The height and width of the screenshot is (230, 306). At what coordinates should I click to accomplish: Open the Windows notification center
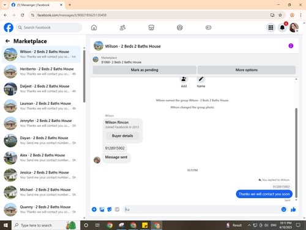pyautogui.click(x=298, y=225)
